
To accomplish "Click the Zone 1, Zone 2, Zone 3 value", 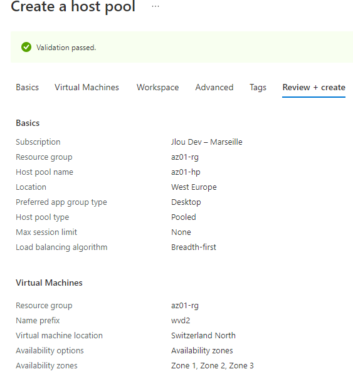I will (x=212, y=365).
